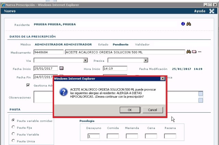Open the medication book icon
Viewport: 219px width, 145px height.
[x=194, y=52]
